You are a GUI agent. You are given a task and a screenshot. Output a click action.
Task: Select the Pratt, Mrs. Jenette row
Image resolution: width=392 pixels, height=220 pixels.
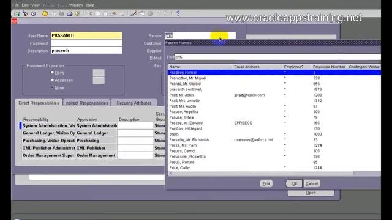(x=274, y=100)
